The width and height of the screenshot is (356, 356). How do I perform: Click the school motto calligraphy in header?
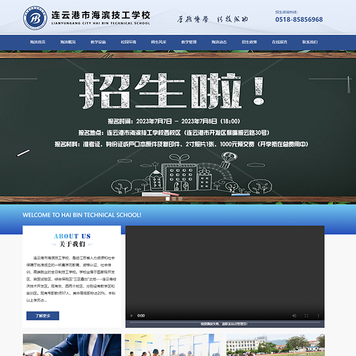pyautogui.click(x=212, y=20)
